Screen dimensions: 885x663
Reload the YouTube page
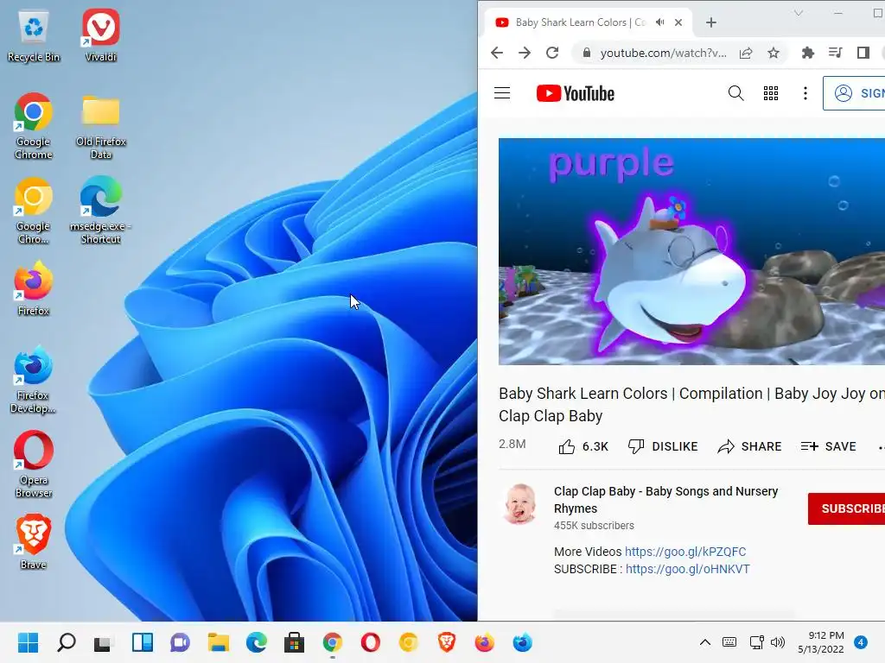click(x=552, y=53)
